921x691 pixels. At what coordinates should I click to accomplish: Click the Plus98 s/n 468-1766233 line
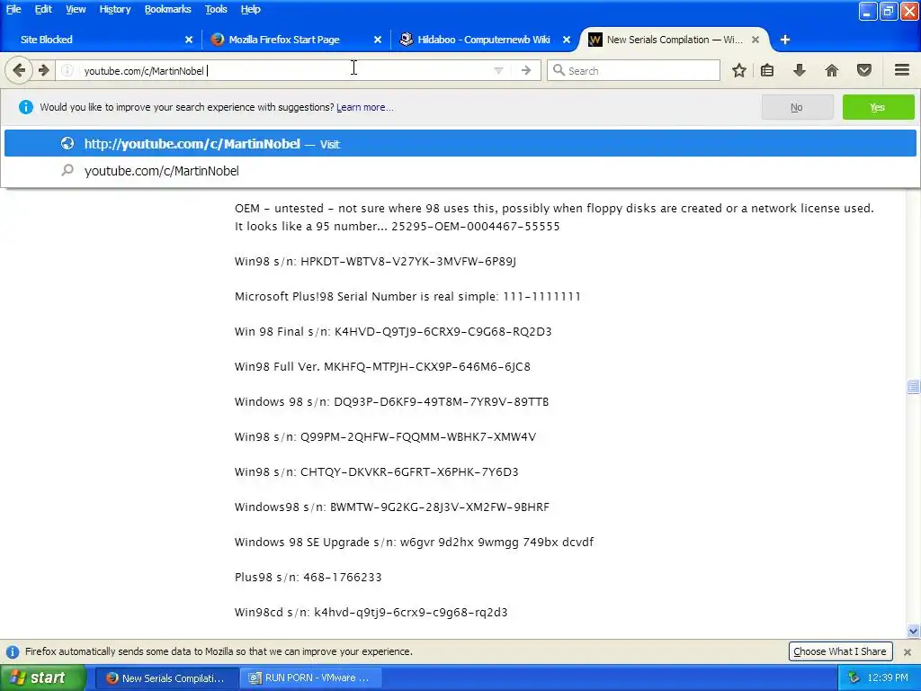click(308, 578)
